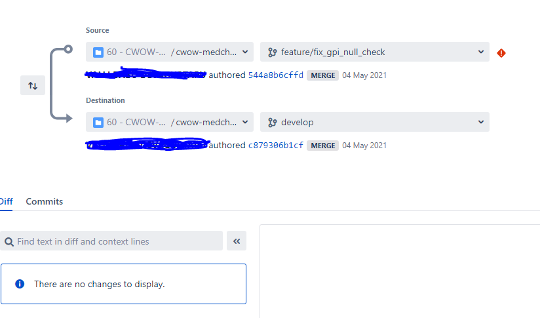The image size is (540, 318).
Task: Switch to the Commits tab
Action: 45,201
